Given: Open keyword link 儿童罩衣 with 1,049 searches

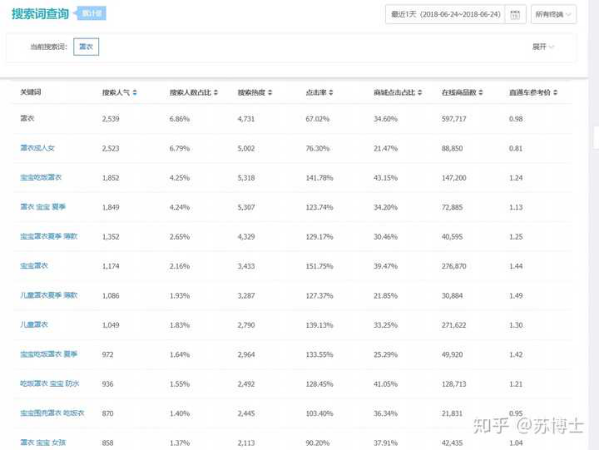Looking at the screenshot, I should click(34, 324).
